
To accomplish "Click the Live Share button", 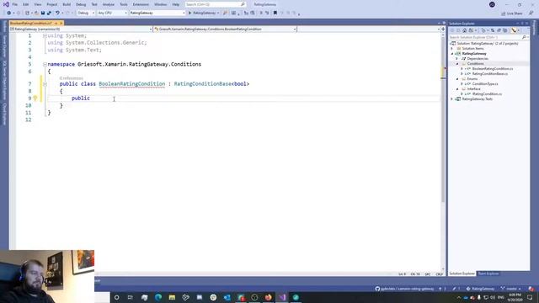I will [512, 13].
